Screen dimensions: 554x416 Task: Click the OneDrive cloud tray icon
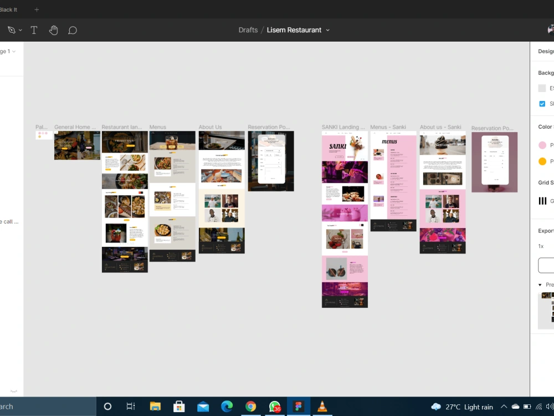[x=515, y=407]
